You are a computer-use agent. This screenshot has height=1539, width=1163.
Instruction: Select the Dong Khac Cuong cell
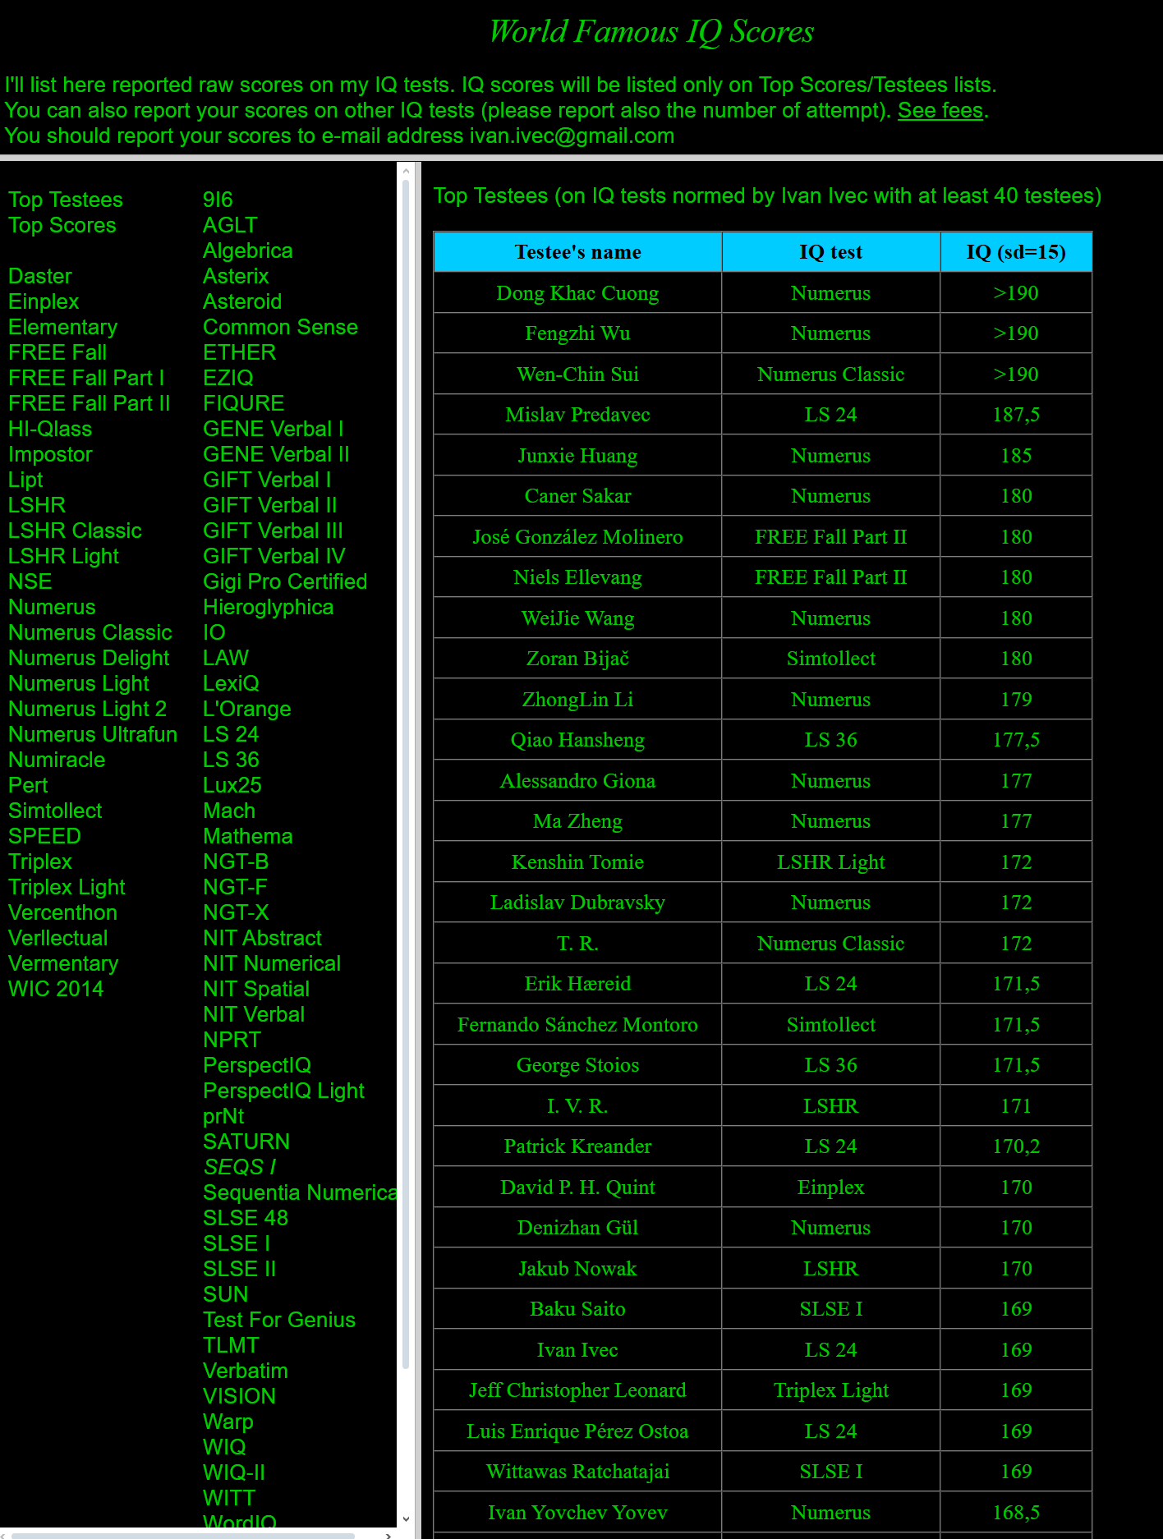pyautogui.click(x=577, y=293)
